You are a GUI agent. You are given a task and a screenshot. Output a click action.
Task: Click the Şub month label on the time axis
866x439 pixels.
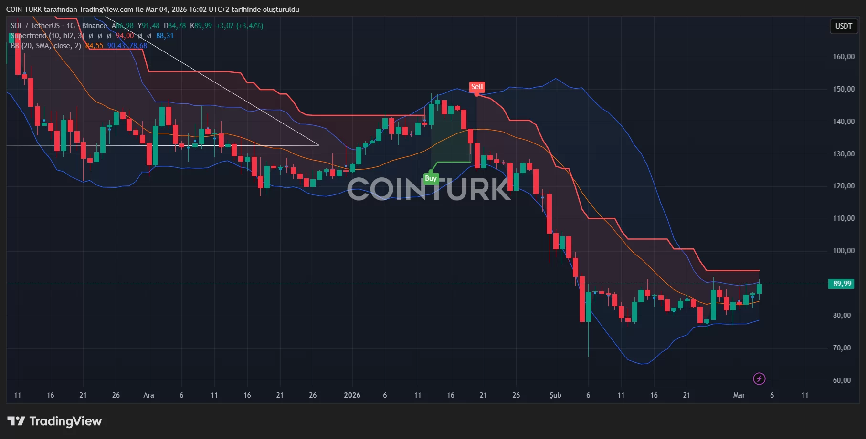click(x=555, y=395)
